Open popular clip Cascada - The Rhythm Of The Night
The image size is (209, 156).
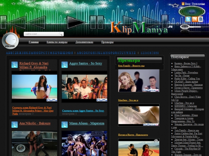pyautogui.click(x=186, y=150)
